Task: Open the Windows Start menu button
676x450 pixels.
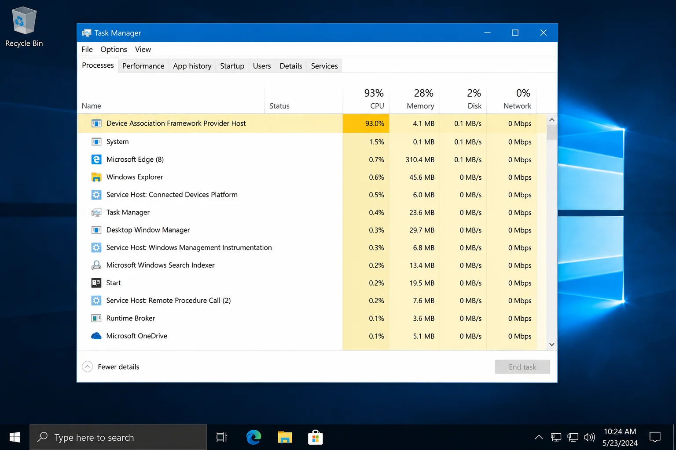Action: click(x=15, y=437)
